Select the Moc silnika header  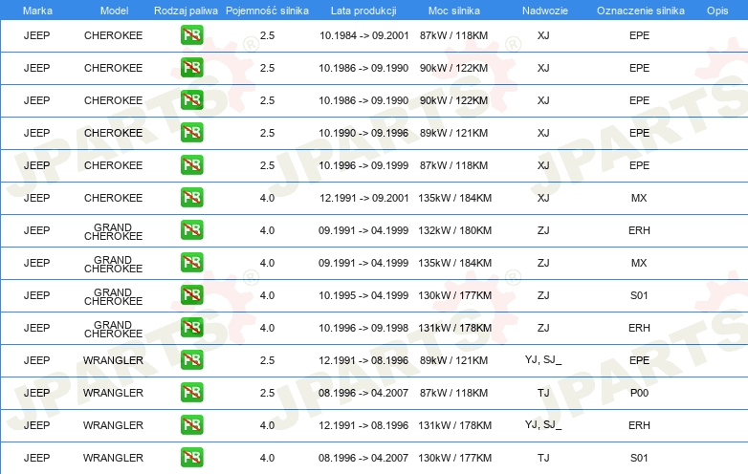pyautogui.click(x=454, y=11)
